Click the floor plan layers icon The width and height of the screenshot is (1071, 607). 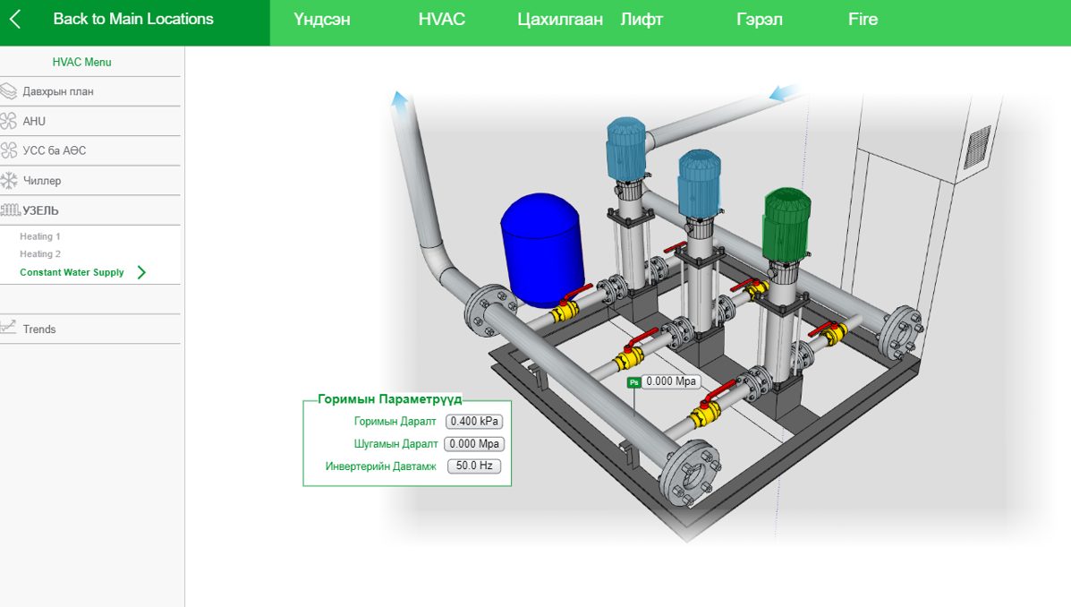point(9,91)
